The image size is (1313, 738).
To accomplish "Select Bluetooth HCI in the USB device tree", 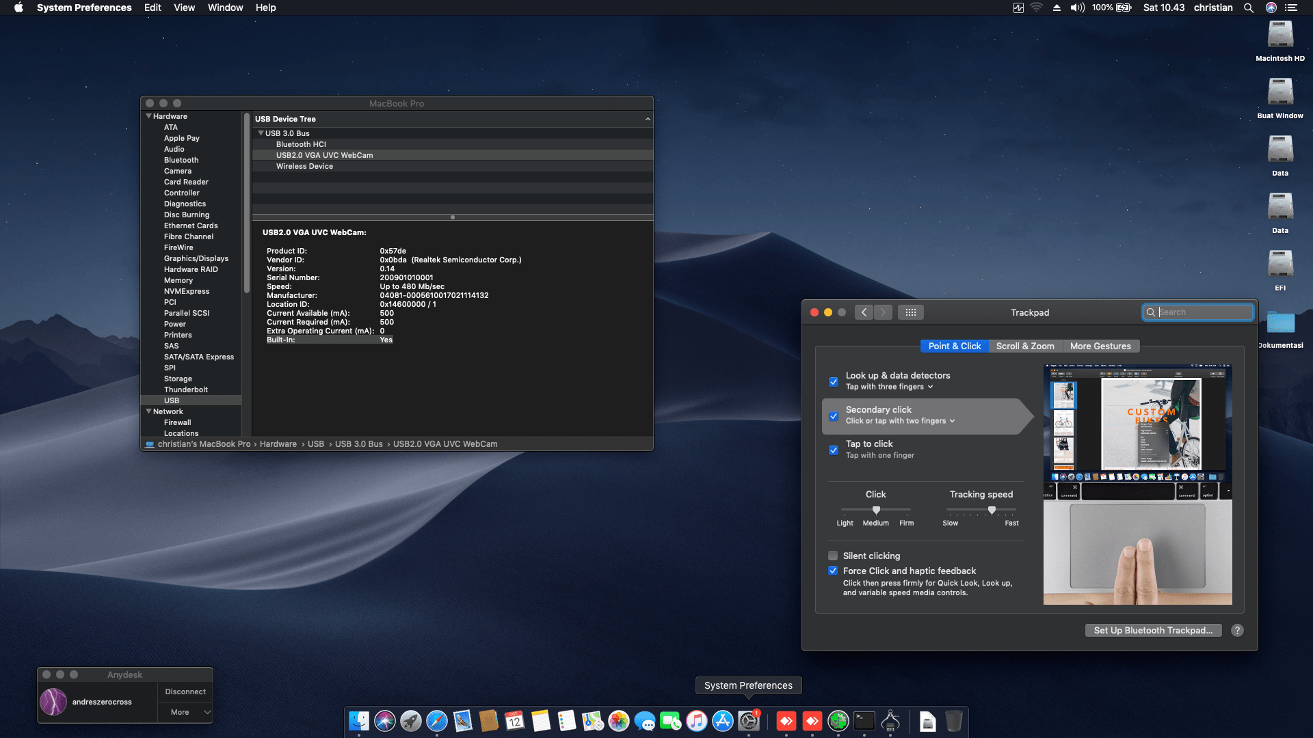I will [x=301, y=144].
